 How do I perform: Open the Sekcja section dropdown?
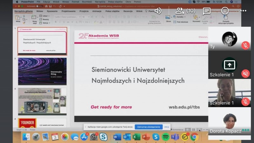(x=45, y=23)
